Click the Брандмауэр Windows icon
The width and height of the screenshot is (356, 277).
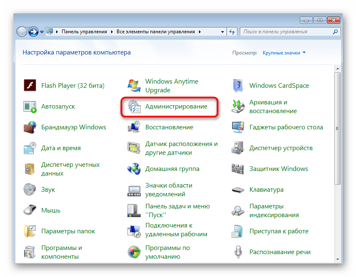coord(30,127)
